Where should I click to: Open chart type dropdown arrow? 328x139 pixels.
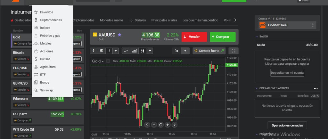pos(150,51)
